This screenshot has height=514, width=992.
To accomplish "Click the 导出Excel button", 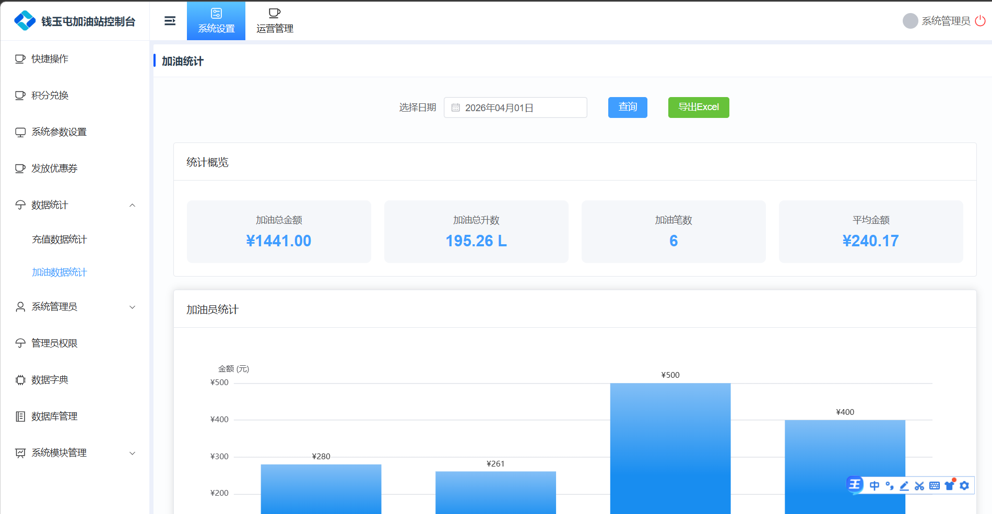I will pos(699,107).
